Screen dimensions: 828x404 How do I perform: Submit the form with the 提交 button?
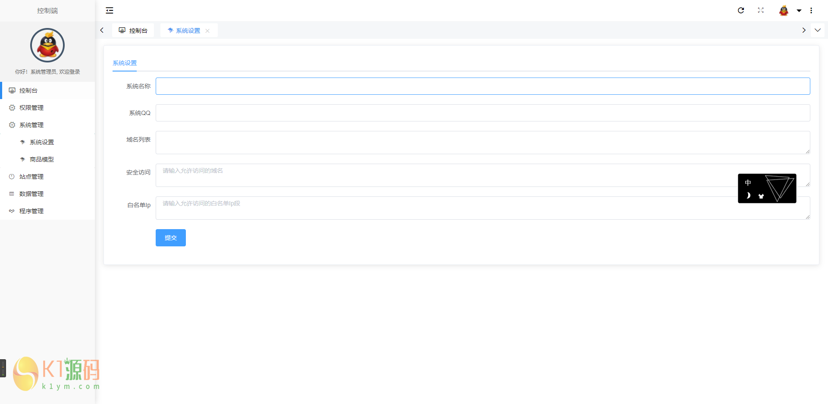(x=171, y=238)
